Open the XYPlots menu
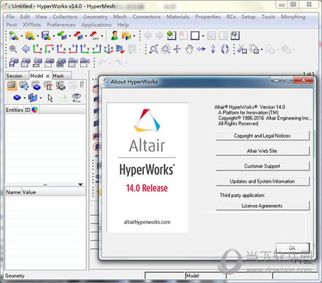Image resolution: width=322 pixels, height=283 pixels. tap(32, 25)
